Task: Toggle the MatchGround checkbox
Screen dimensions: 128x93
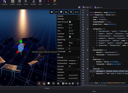Action: pos(70,22)
